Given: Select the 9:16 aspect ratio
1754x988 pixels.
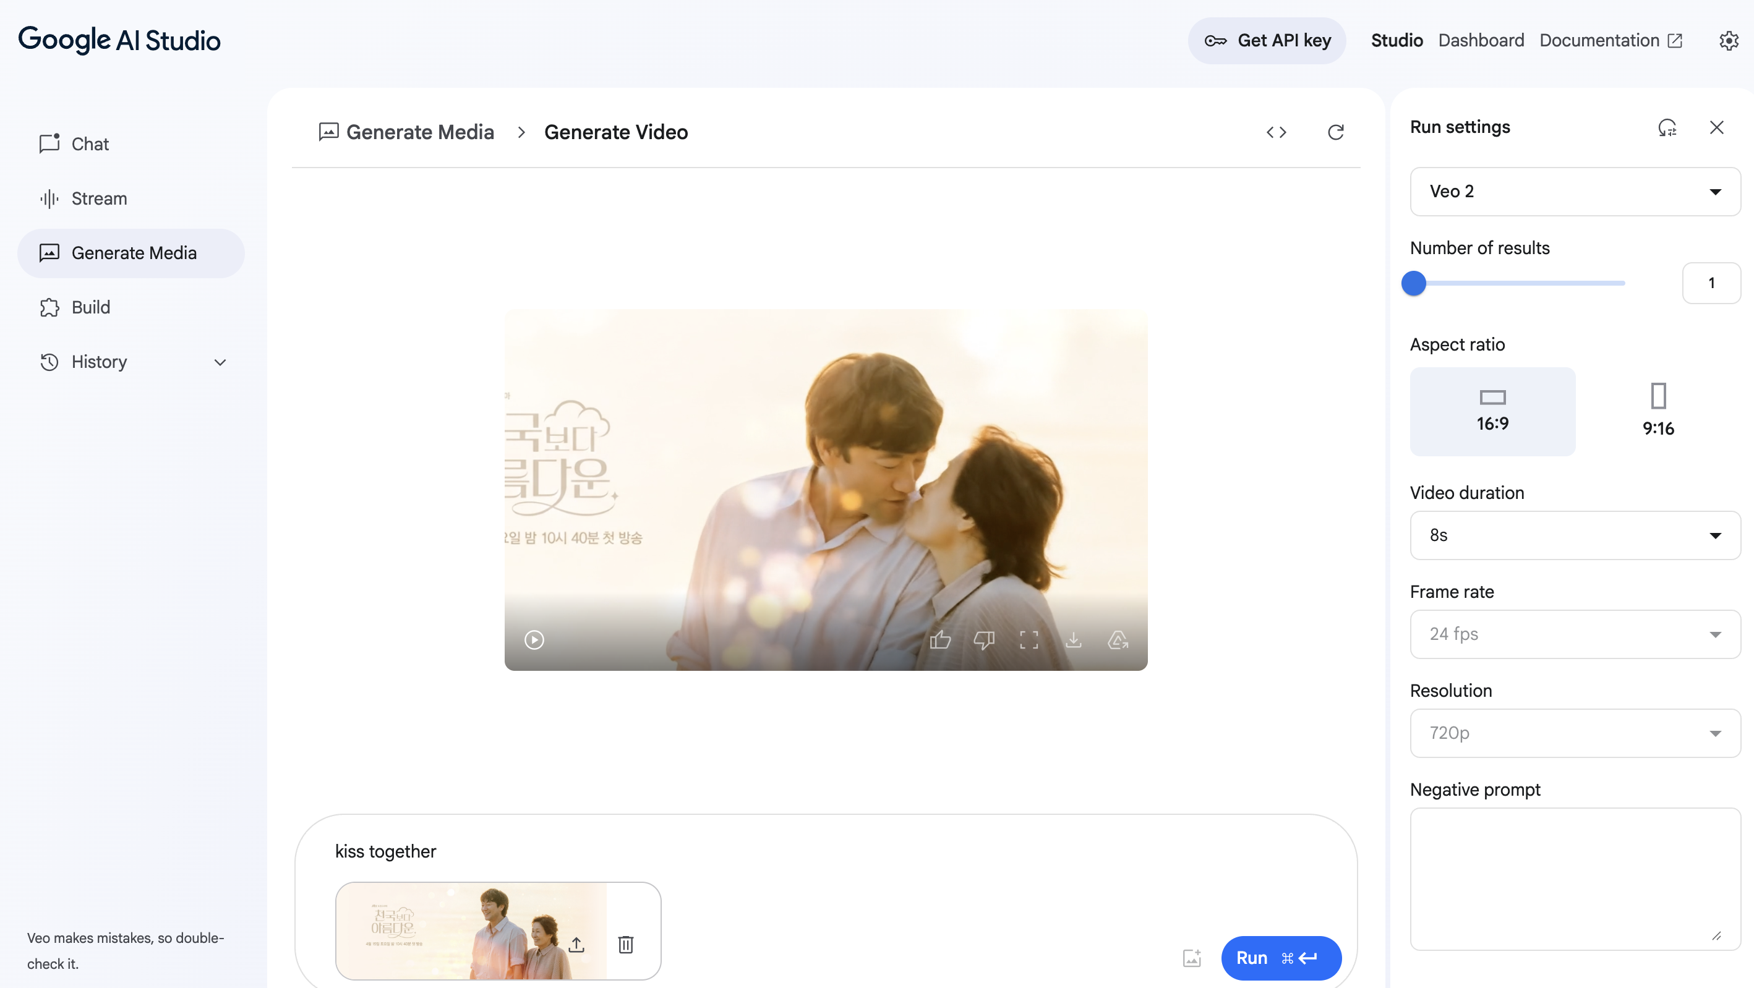Looking at the screenshot, I should point(1658,411).
